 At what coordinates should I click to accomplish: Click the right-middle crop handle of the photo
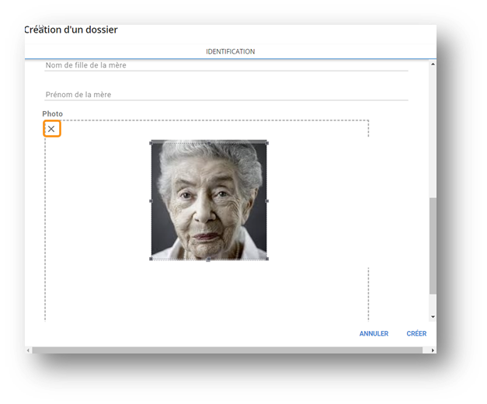coord(267,200)
